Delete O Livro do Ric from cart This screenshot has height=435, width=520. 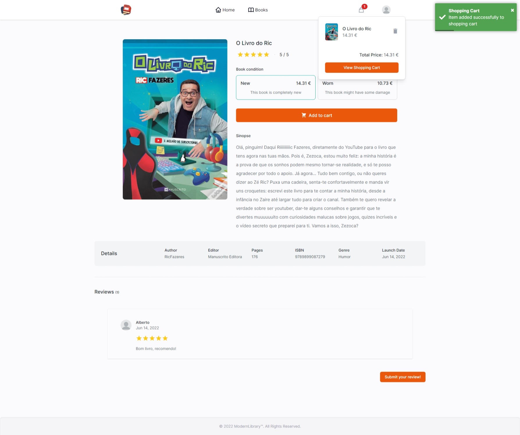pyautogui.click(x=395, y=31)
